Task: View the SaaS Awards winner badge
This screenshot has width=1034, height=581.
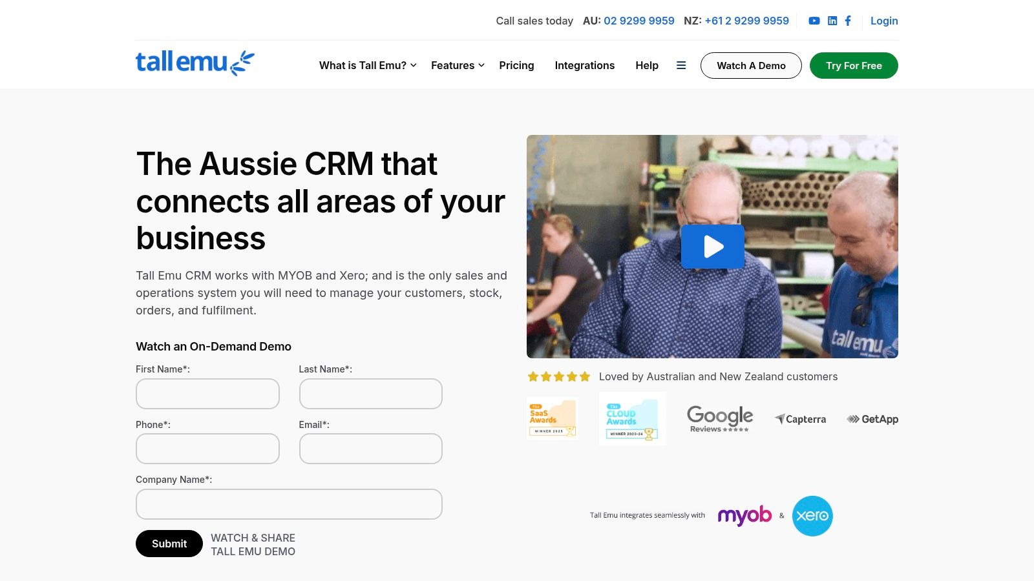Action: click(551, 418)
